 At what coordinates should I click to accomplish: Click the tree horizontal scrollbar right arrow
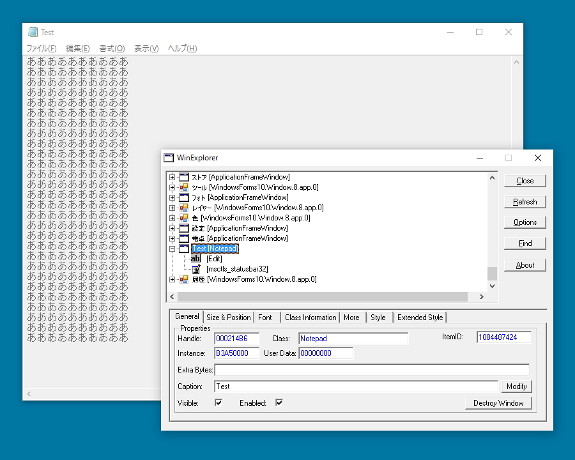482,296
